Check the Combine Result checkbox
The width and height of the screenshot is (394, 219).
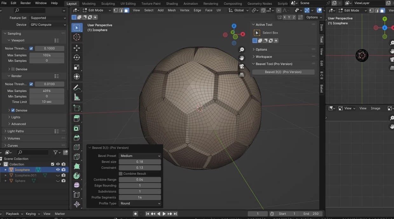(121, 173)
